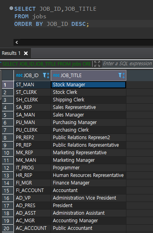The width and height of the screenshot is (153, 233).
Task: Click the Shipping Clerk cell
Action: pyautogui.click(x=89, y=100)
